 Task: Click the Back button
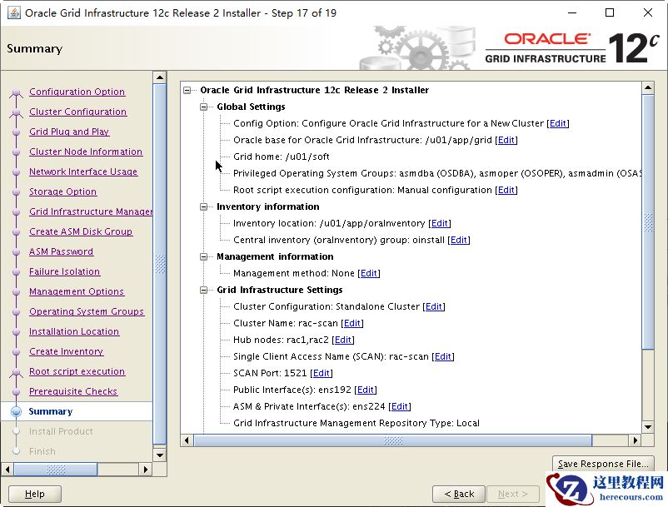pyautogui.click(x=459, y=494)
